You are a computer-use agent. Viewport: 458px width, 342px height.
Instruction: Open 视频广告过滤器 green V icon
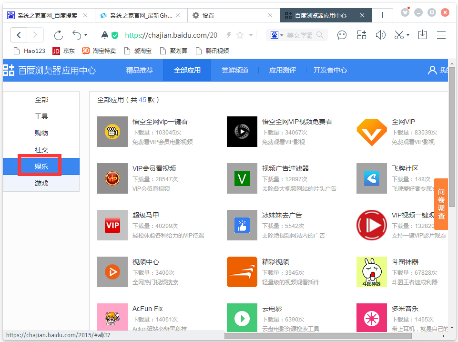click(x=242, y=178)
